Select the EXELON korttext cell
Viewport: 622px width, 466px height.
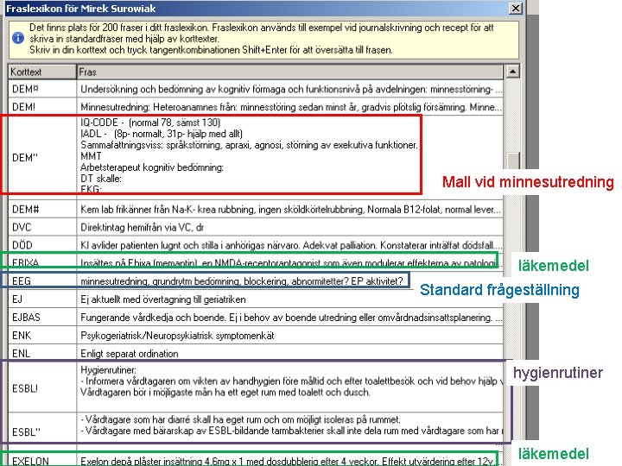42,460
